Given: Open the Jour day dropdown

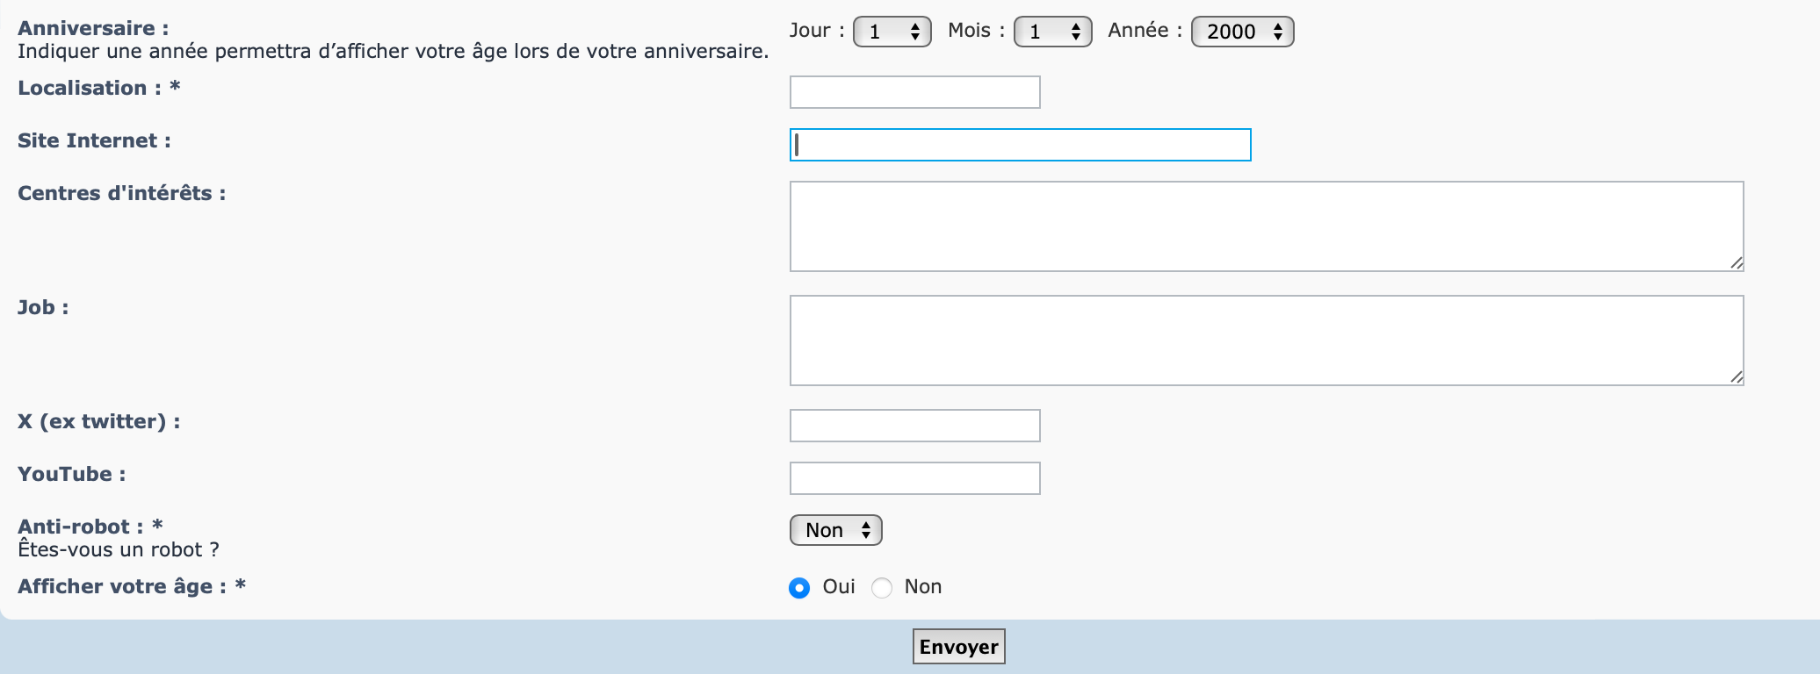Looking at the screenshot, I should [x=892, y=32].
